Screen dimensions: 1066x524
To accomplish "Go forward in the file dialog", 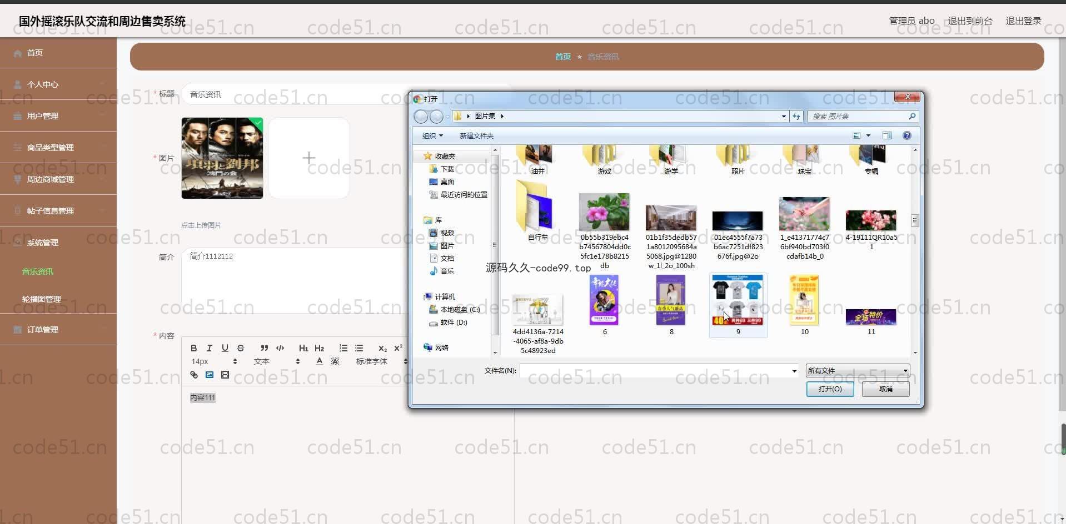I will click(x=437, y=116).
